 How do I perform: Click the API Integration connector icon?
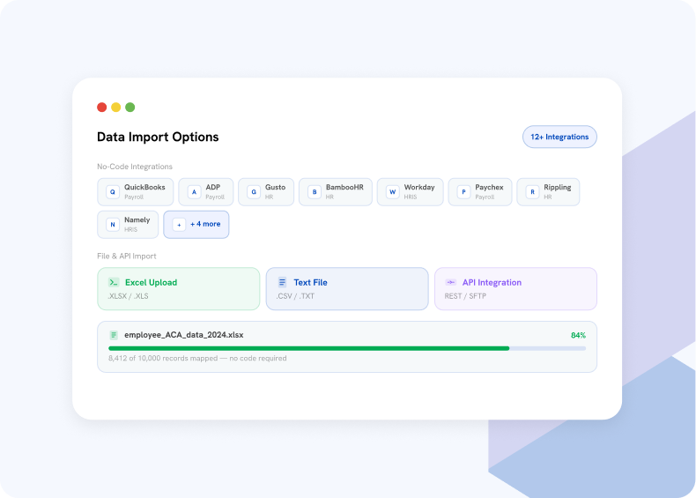(x=450, y=283)
